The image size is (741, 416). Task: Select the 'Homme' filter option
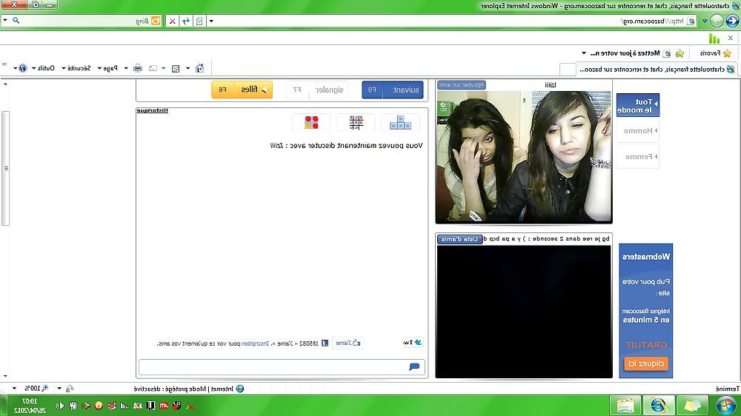(x=637, y=131)
